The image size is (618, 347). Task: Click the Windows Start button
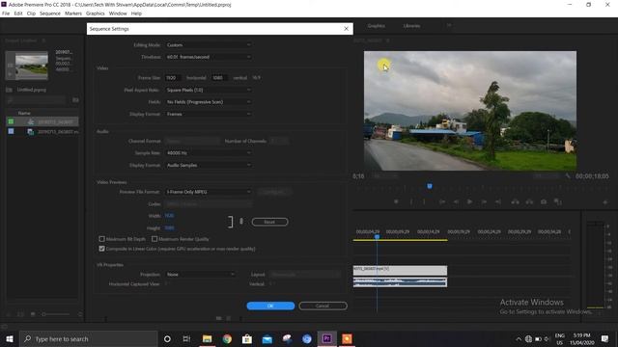pos(10,338)
